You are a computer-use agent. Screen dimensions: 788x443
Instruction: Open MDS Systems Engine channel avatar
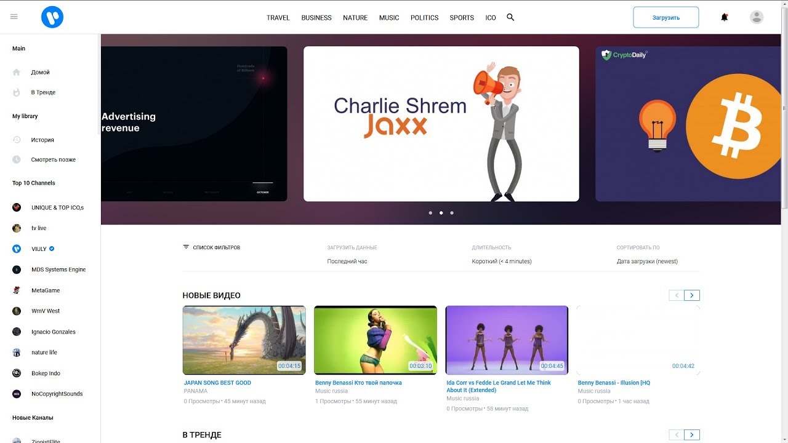(17, 269)
